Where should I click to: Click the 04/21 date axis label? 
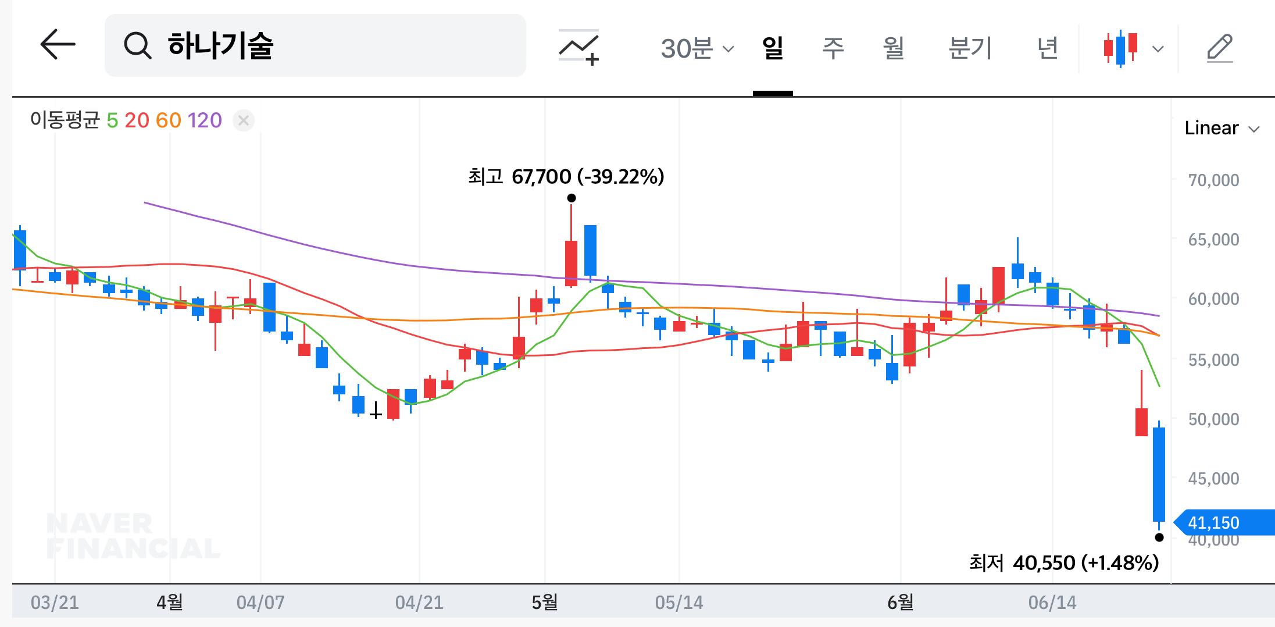tap(419, 603)
